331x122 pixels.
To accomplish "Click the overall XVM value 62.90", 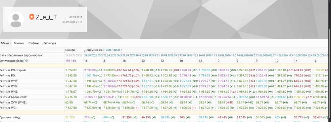I will (69, 103).
